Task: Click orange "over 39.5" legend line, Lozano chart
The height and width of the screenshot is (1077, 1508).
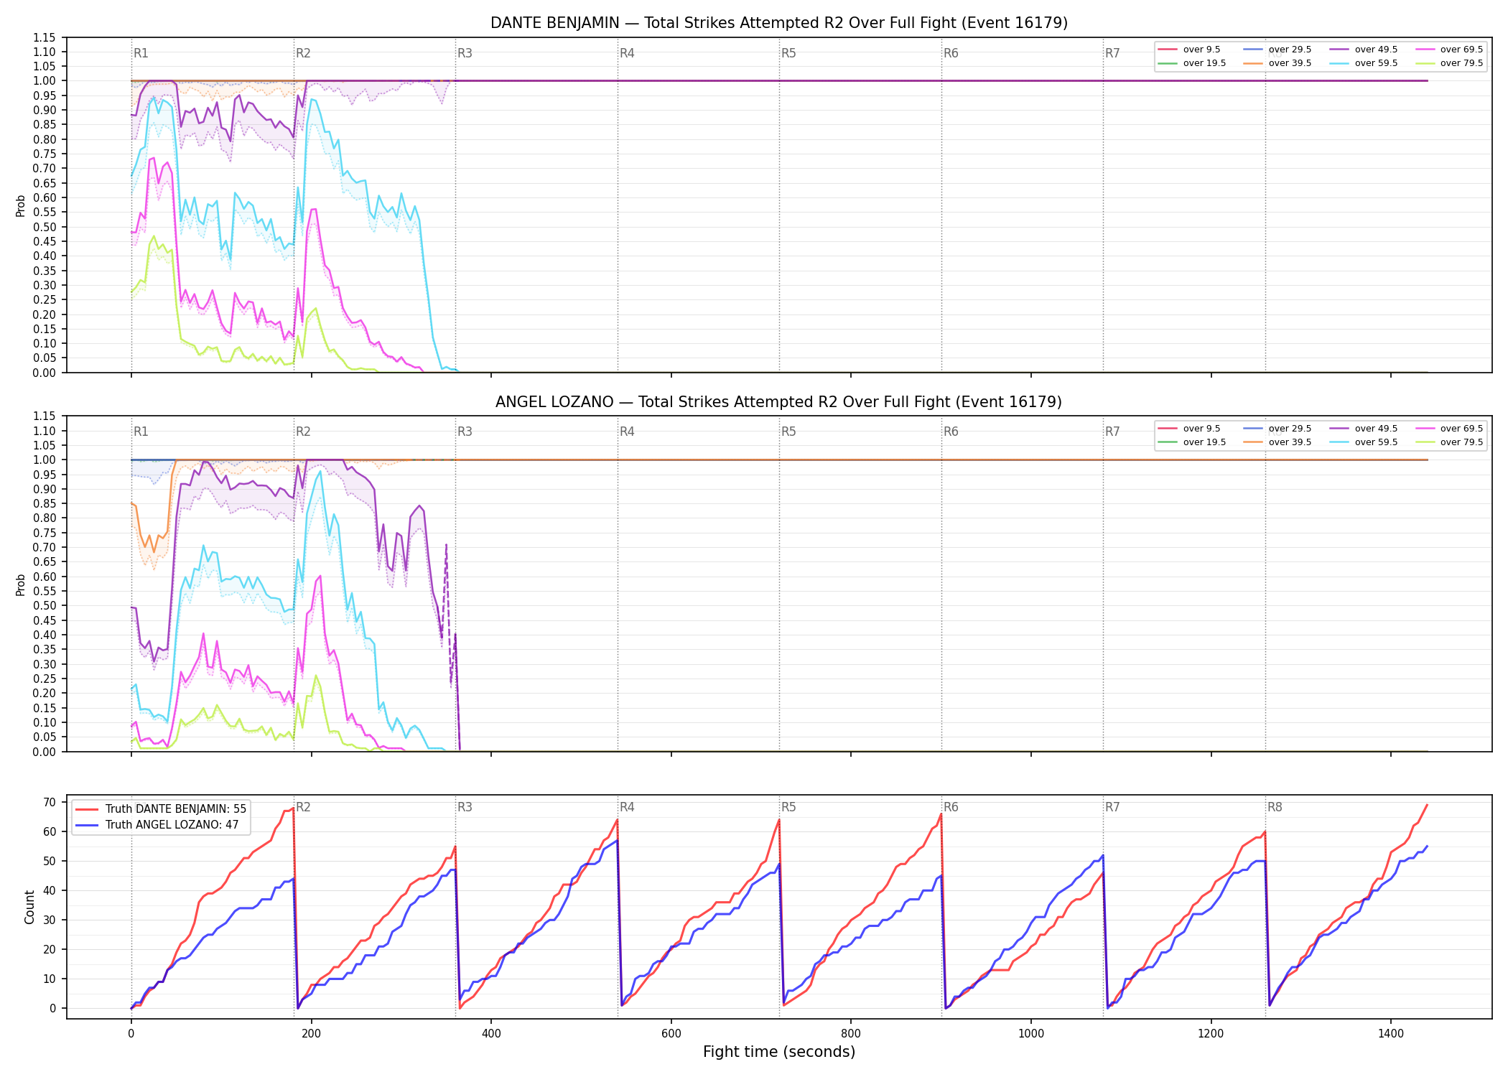Action: point(1254,442)
